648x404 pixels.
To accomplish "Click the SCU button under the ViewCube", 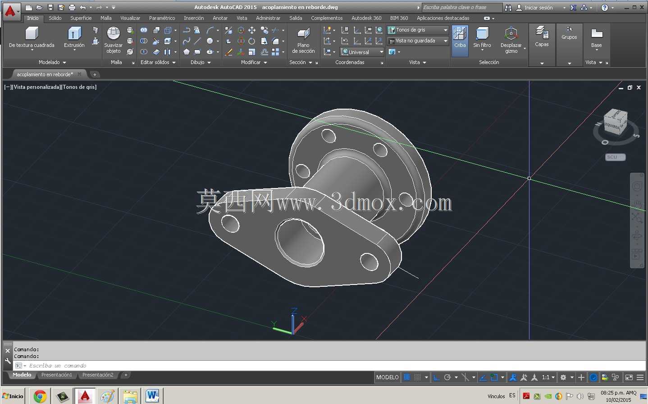I will point(615,157).
